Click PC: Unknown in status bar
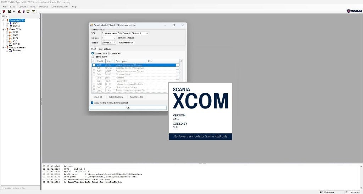 [326, 192]
